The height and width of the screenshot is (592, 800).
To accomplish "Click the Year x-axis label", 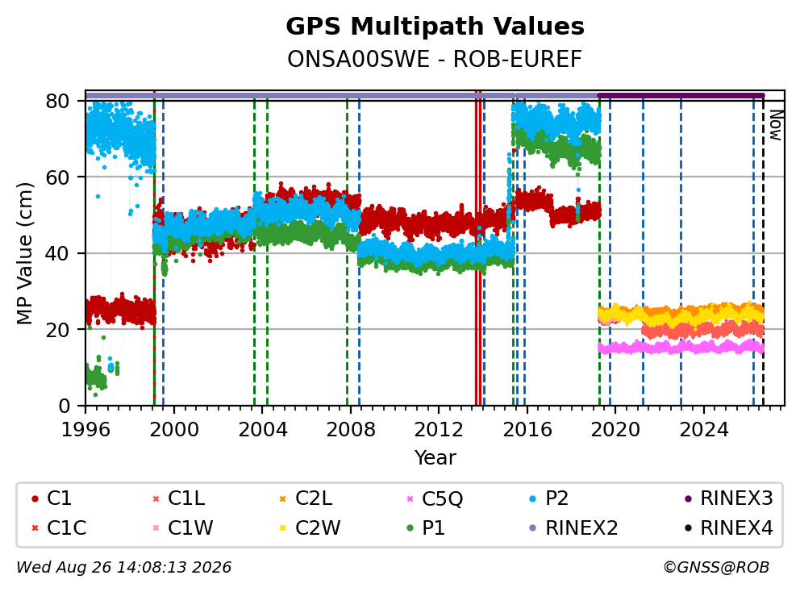I will pyautogui.click(x=435, y=457).
